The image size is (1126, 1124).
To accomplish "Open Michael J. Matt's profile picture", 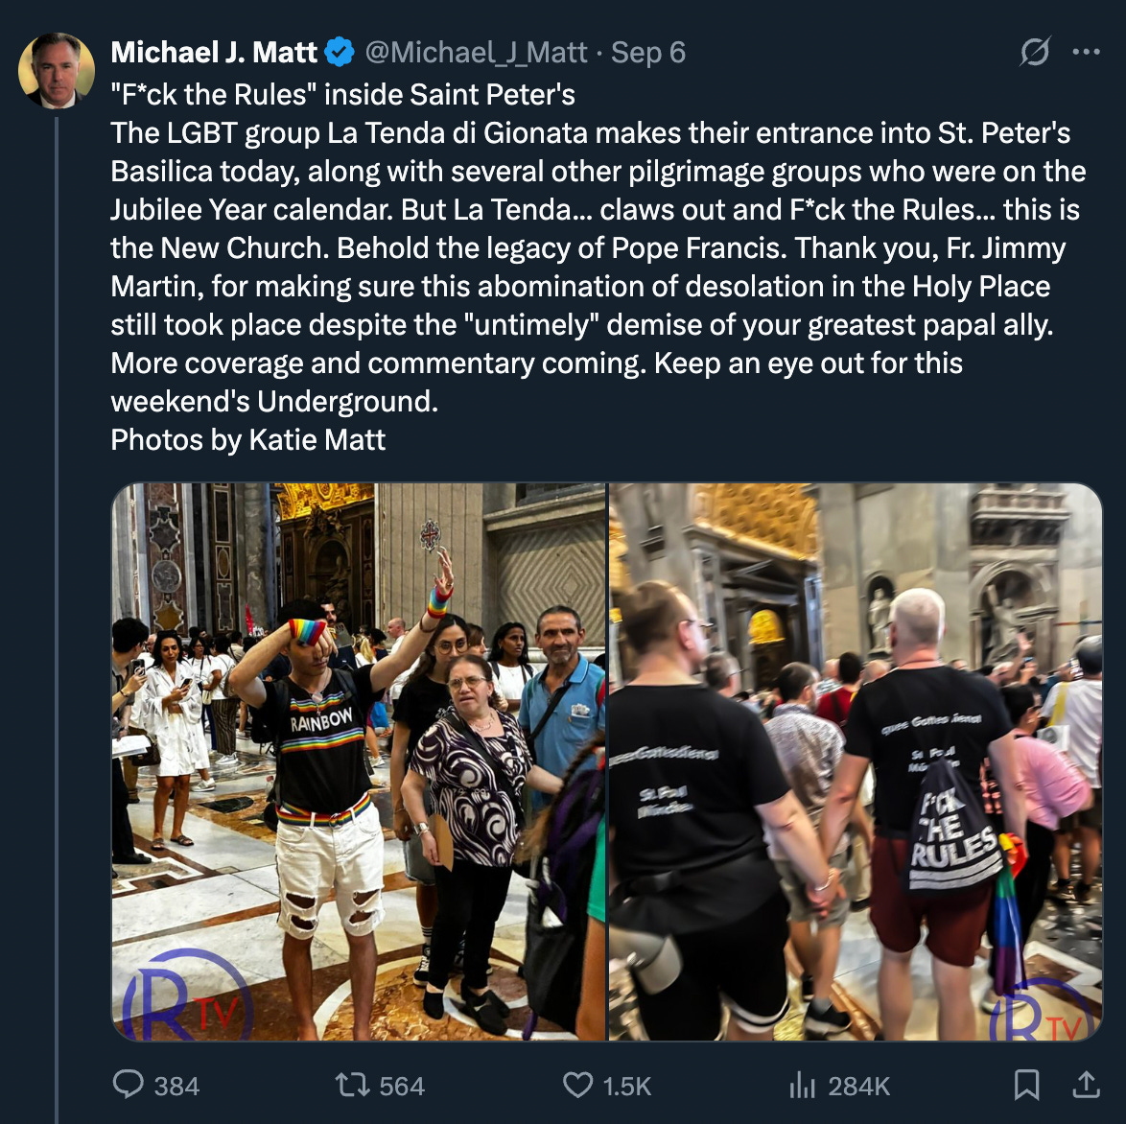I will tap(57, 70).
